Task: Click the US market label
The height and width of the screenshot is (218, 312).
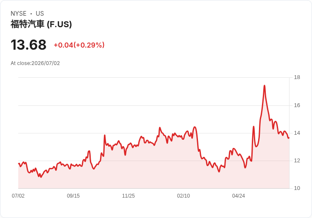Action: click(40, 14)
